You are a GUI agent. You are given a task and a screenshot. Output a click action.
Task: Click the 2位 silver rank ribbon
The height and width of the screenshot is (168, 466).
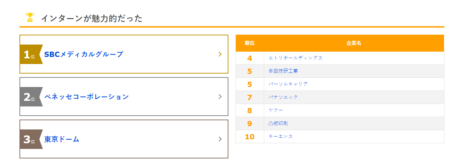(x=31, y=97)
